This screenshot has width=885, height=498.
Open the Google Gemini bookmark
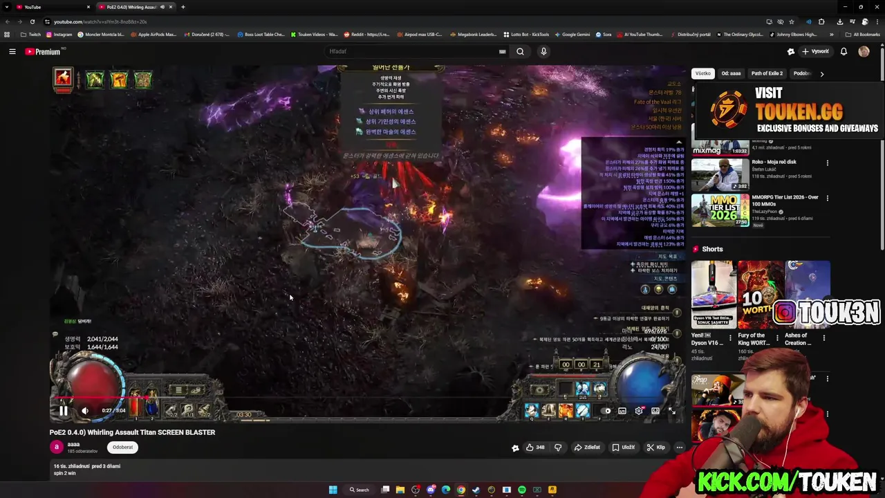point(572,35)
